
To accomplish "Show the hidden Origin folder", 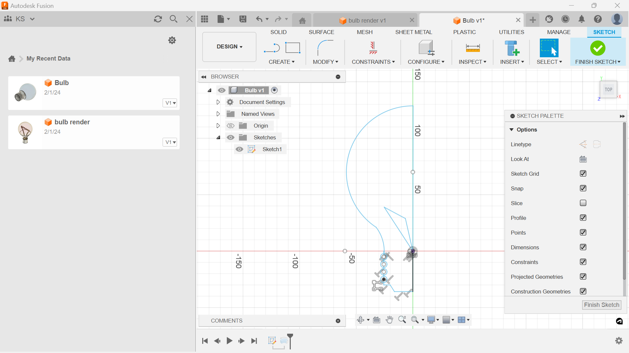I will click(x=231, y=126).
